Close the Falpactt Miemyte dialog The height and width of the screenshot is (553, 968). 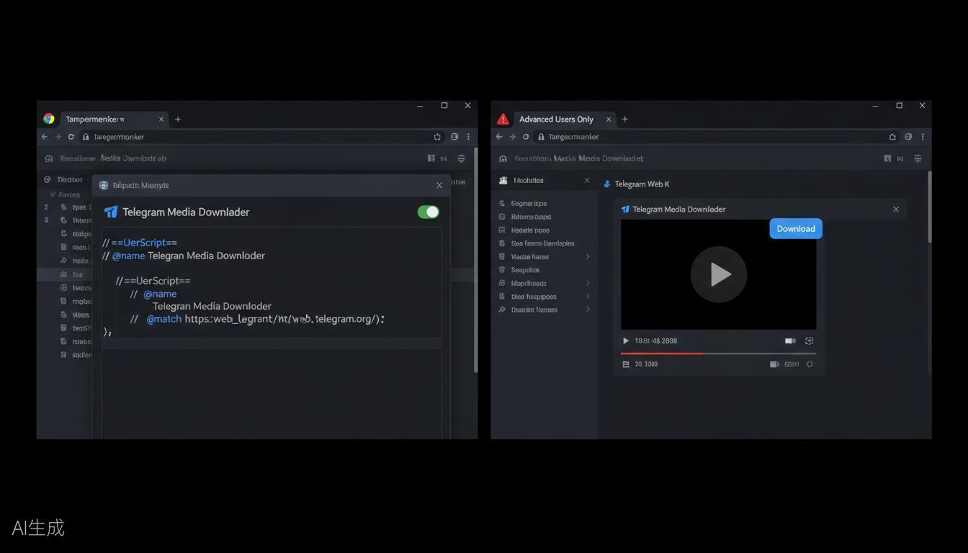[439, 185]
